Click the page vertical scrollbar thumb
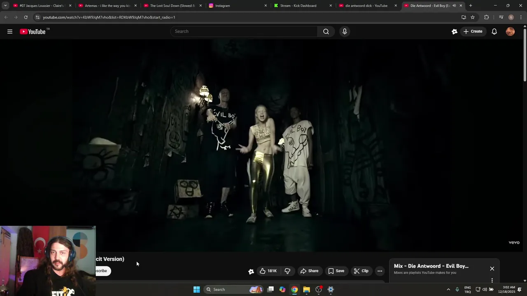The width and height of the screenshot is (527, 296). (525, 55)
